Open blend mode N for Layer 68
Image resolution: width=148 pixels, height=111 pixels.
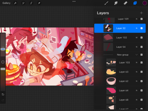click(136, 100)
